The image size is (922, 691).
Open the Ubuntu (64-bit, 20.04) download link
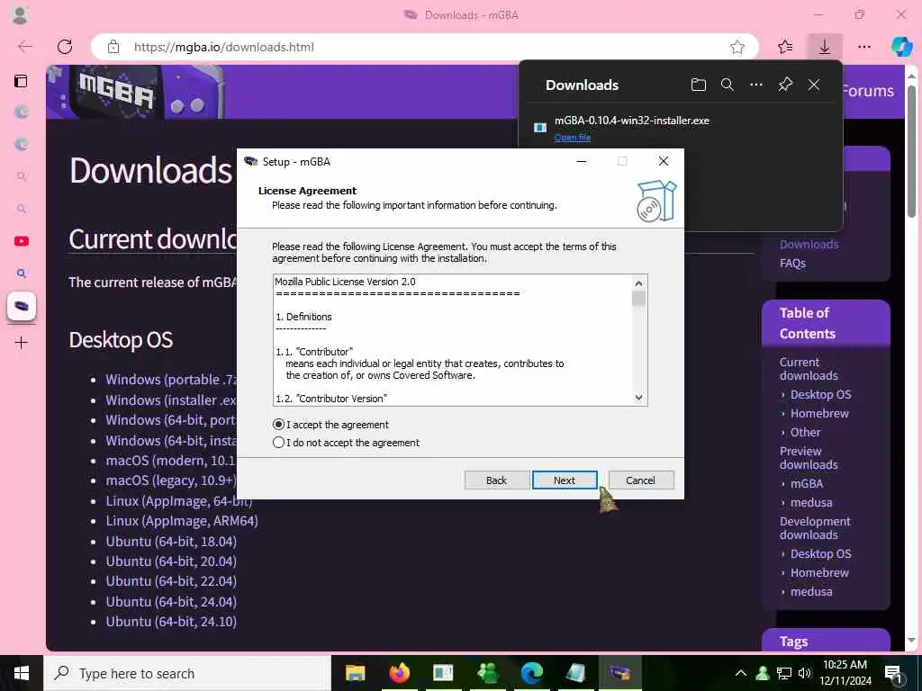click(x=171, y=561)
